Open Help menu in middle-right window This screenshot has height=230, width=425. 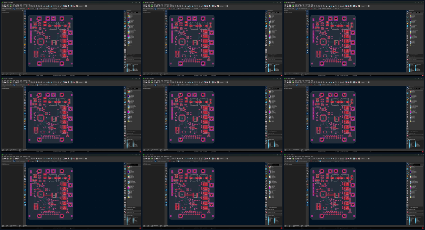(x=312, y=80)
